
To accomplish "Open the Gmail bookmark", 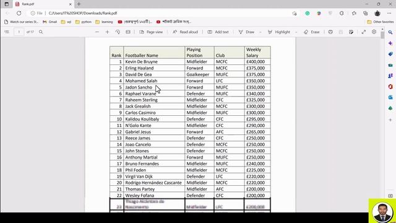I will coord(49,22).
